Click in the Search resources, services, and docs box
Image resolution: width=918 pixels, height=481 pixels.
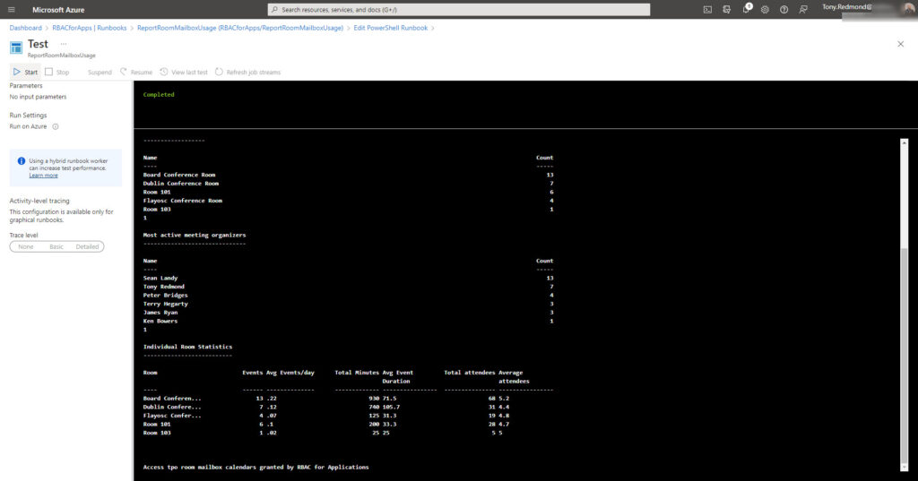458,9
